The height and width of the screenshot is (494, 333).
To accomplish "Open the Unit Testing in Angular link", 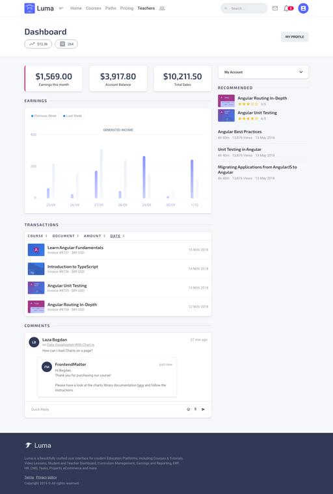I will point(239,149).
